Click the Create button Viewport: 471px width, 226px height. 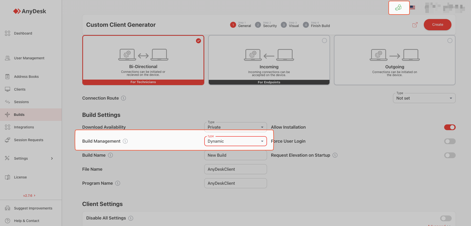[437, 25]
